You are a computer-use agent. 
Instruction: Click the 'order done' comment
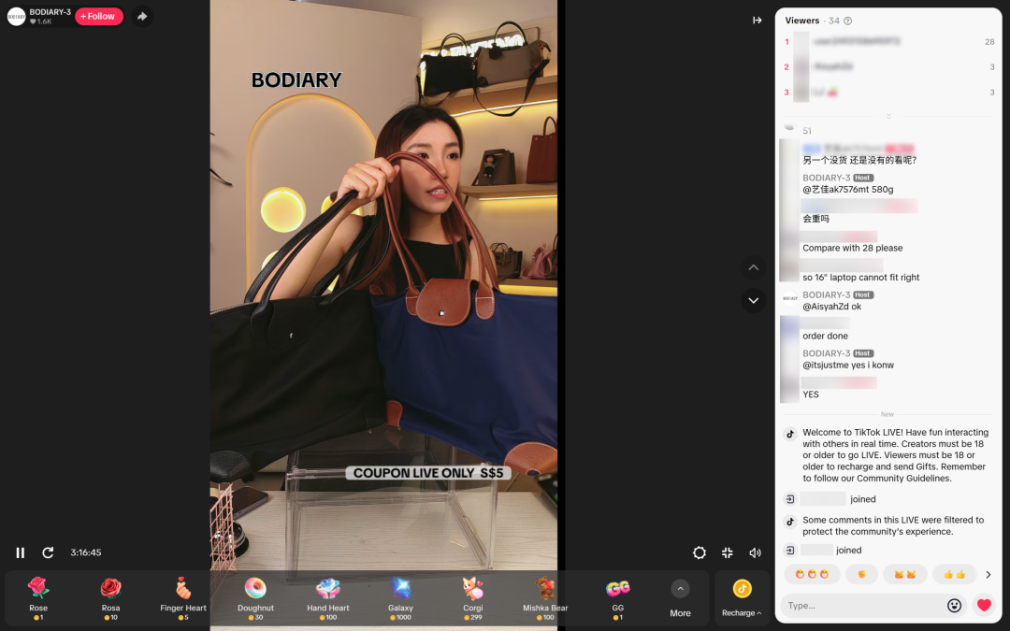point(825,337)
